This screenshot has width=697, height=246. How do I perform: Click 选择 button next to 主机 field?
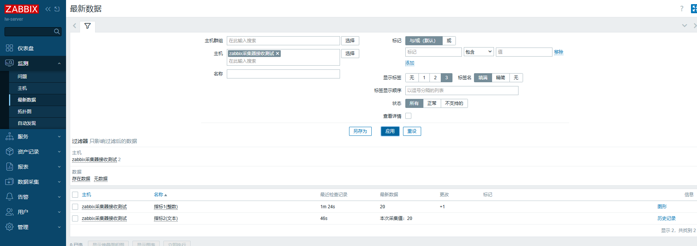pyautogui.click(x=350, y=54)
